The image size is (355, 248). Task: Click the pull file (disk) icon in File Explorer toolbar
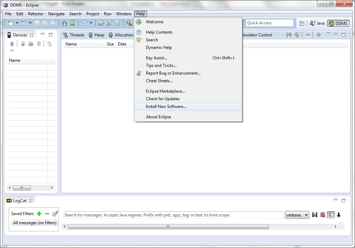click(x=289, y=35)
